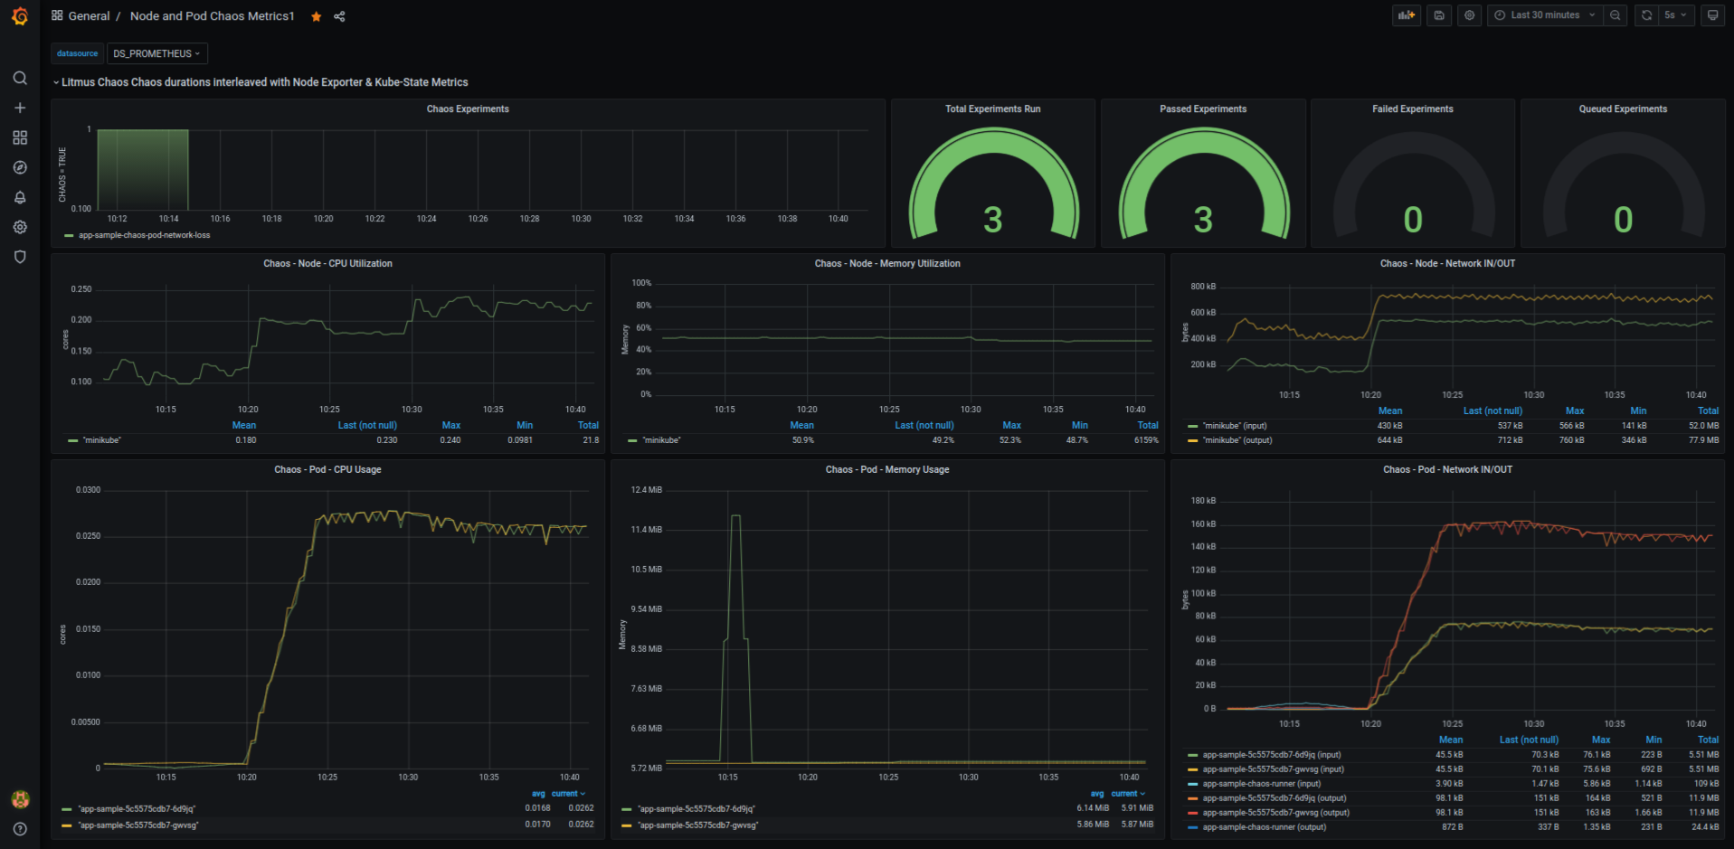This screenshot has height=849, width=1734.
Task: Click the Create plus icon in sidebar
Action: [x=20, y=108]
